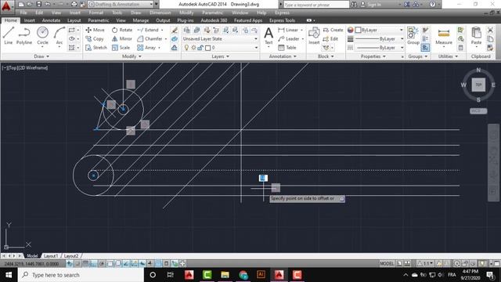The width and height of the screenshot is (501, 282).
Task: Click the Save icon in quick access toolbar
Action: 38,4
